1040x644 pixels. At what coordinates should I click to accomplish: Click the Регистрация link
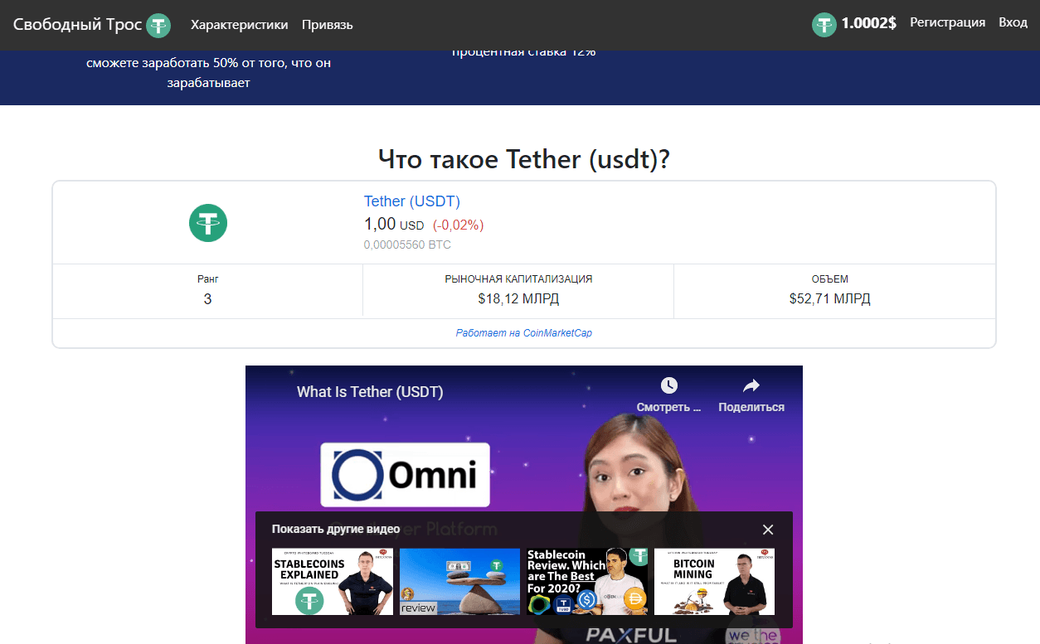click(947, 22)
